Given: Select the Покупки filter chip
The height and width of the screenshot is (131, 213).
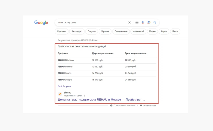Looking at the screenshot, I should [92, 31].
